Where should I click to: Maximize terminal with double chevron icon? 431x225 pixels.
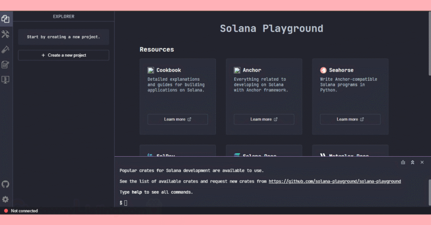click(x=412, y=162)
